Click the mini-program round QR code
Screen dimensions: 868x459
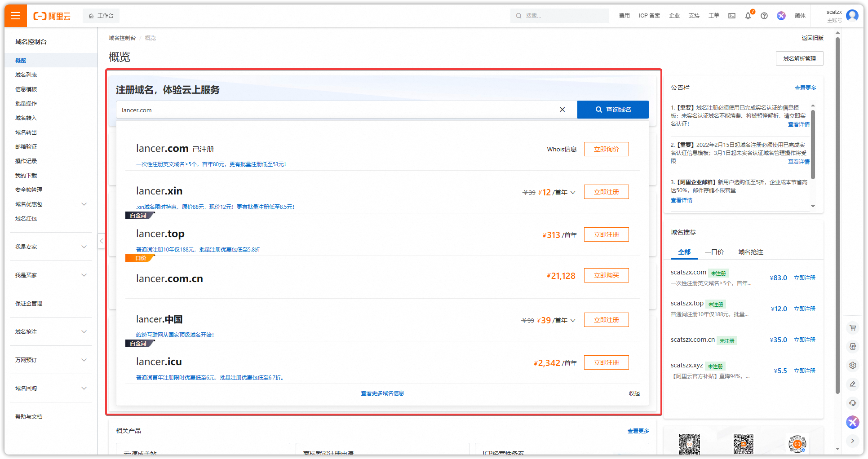coord(797,444)
